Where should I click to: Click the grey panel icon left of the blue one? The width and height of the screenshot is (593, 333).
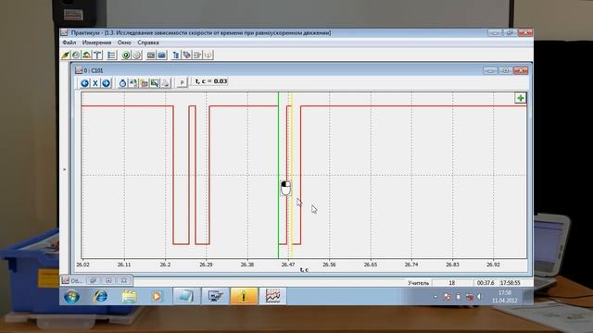pos(151,55)
